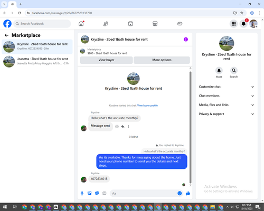Bookmark this page with the star icon
This screenshot has height=211, width=264.
point(242,13)
